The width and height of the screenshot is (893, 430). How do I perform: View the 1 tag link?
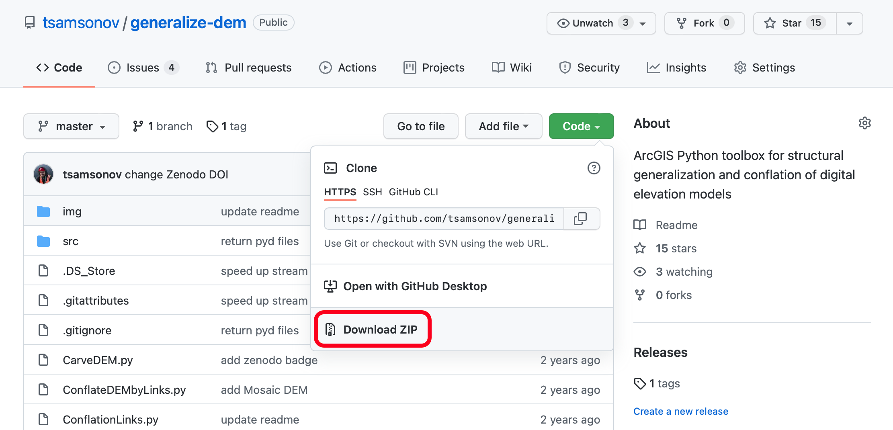226,126
